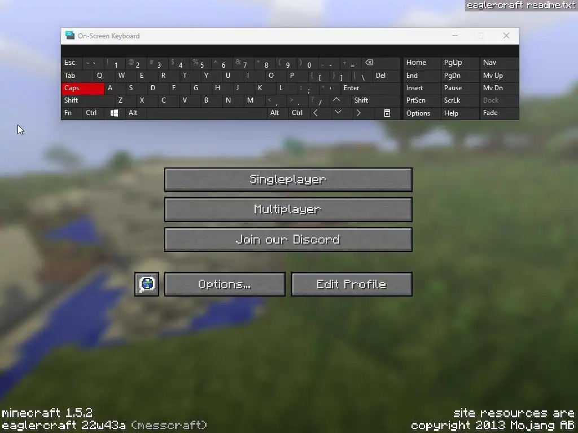This screenshot has height=433, width=578.
Task: Toggle the right Shift key
Action: coord(375,100)
